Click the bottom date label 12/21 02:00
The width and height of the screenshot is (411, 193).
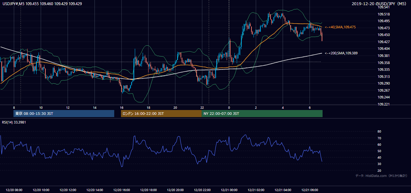[256, 190]
